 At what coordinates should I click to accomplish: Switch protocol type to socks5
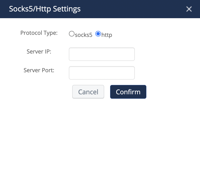(72, 34)
